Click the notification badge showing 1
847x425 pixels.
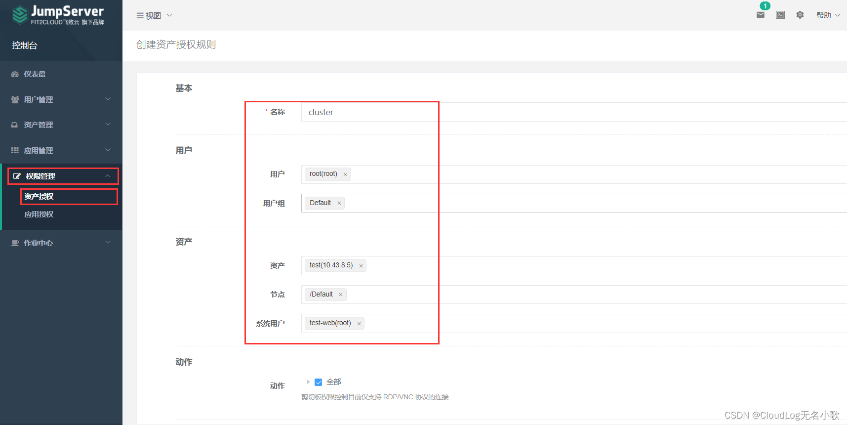coord(765,6)
